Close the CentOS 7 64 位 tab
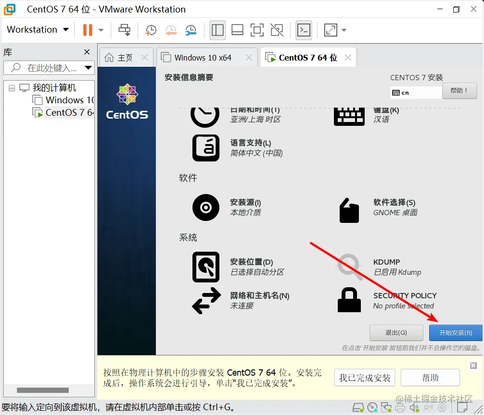Viewport: 484px width, 415px height. [x=348, y=57]
